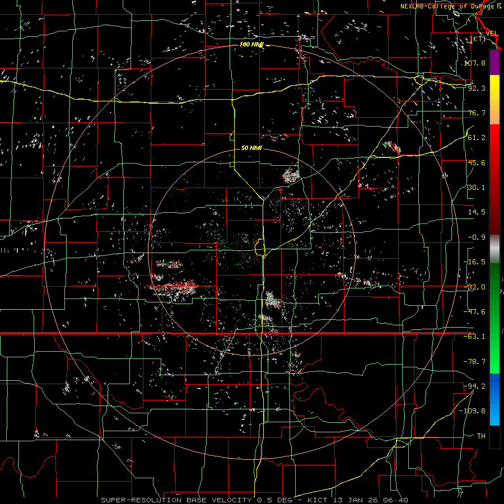The image size is (504, 504).
Task: Select the 45.6 scale value
Action: point(477,162)
